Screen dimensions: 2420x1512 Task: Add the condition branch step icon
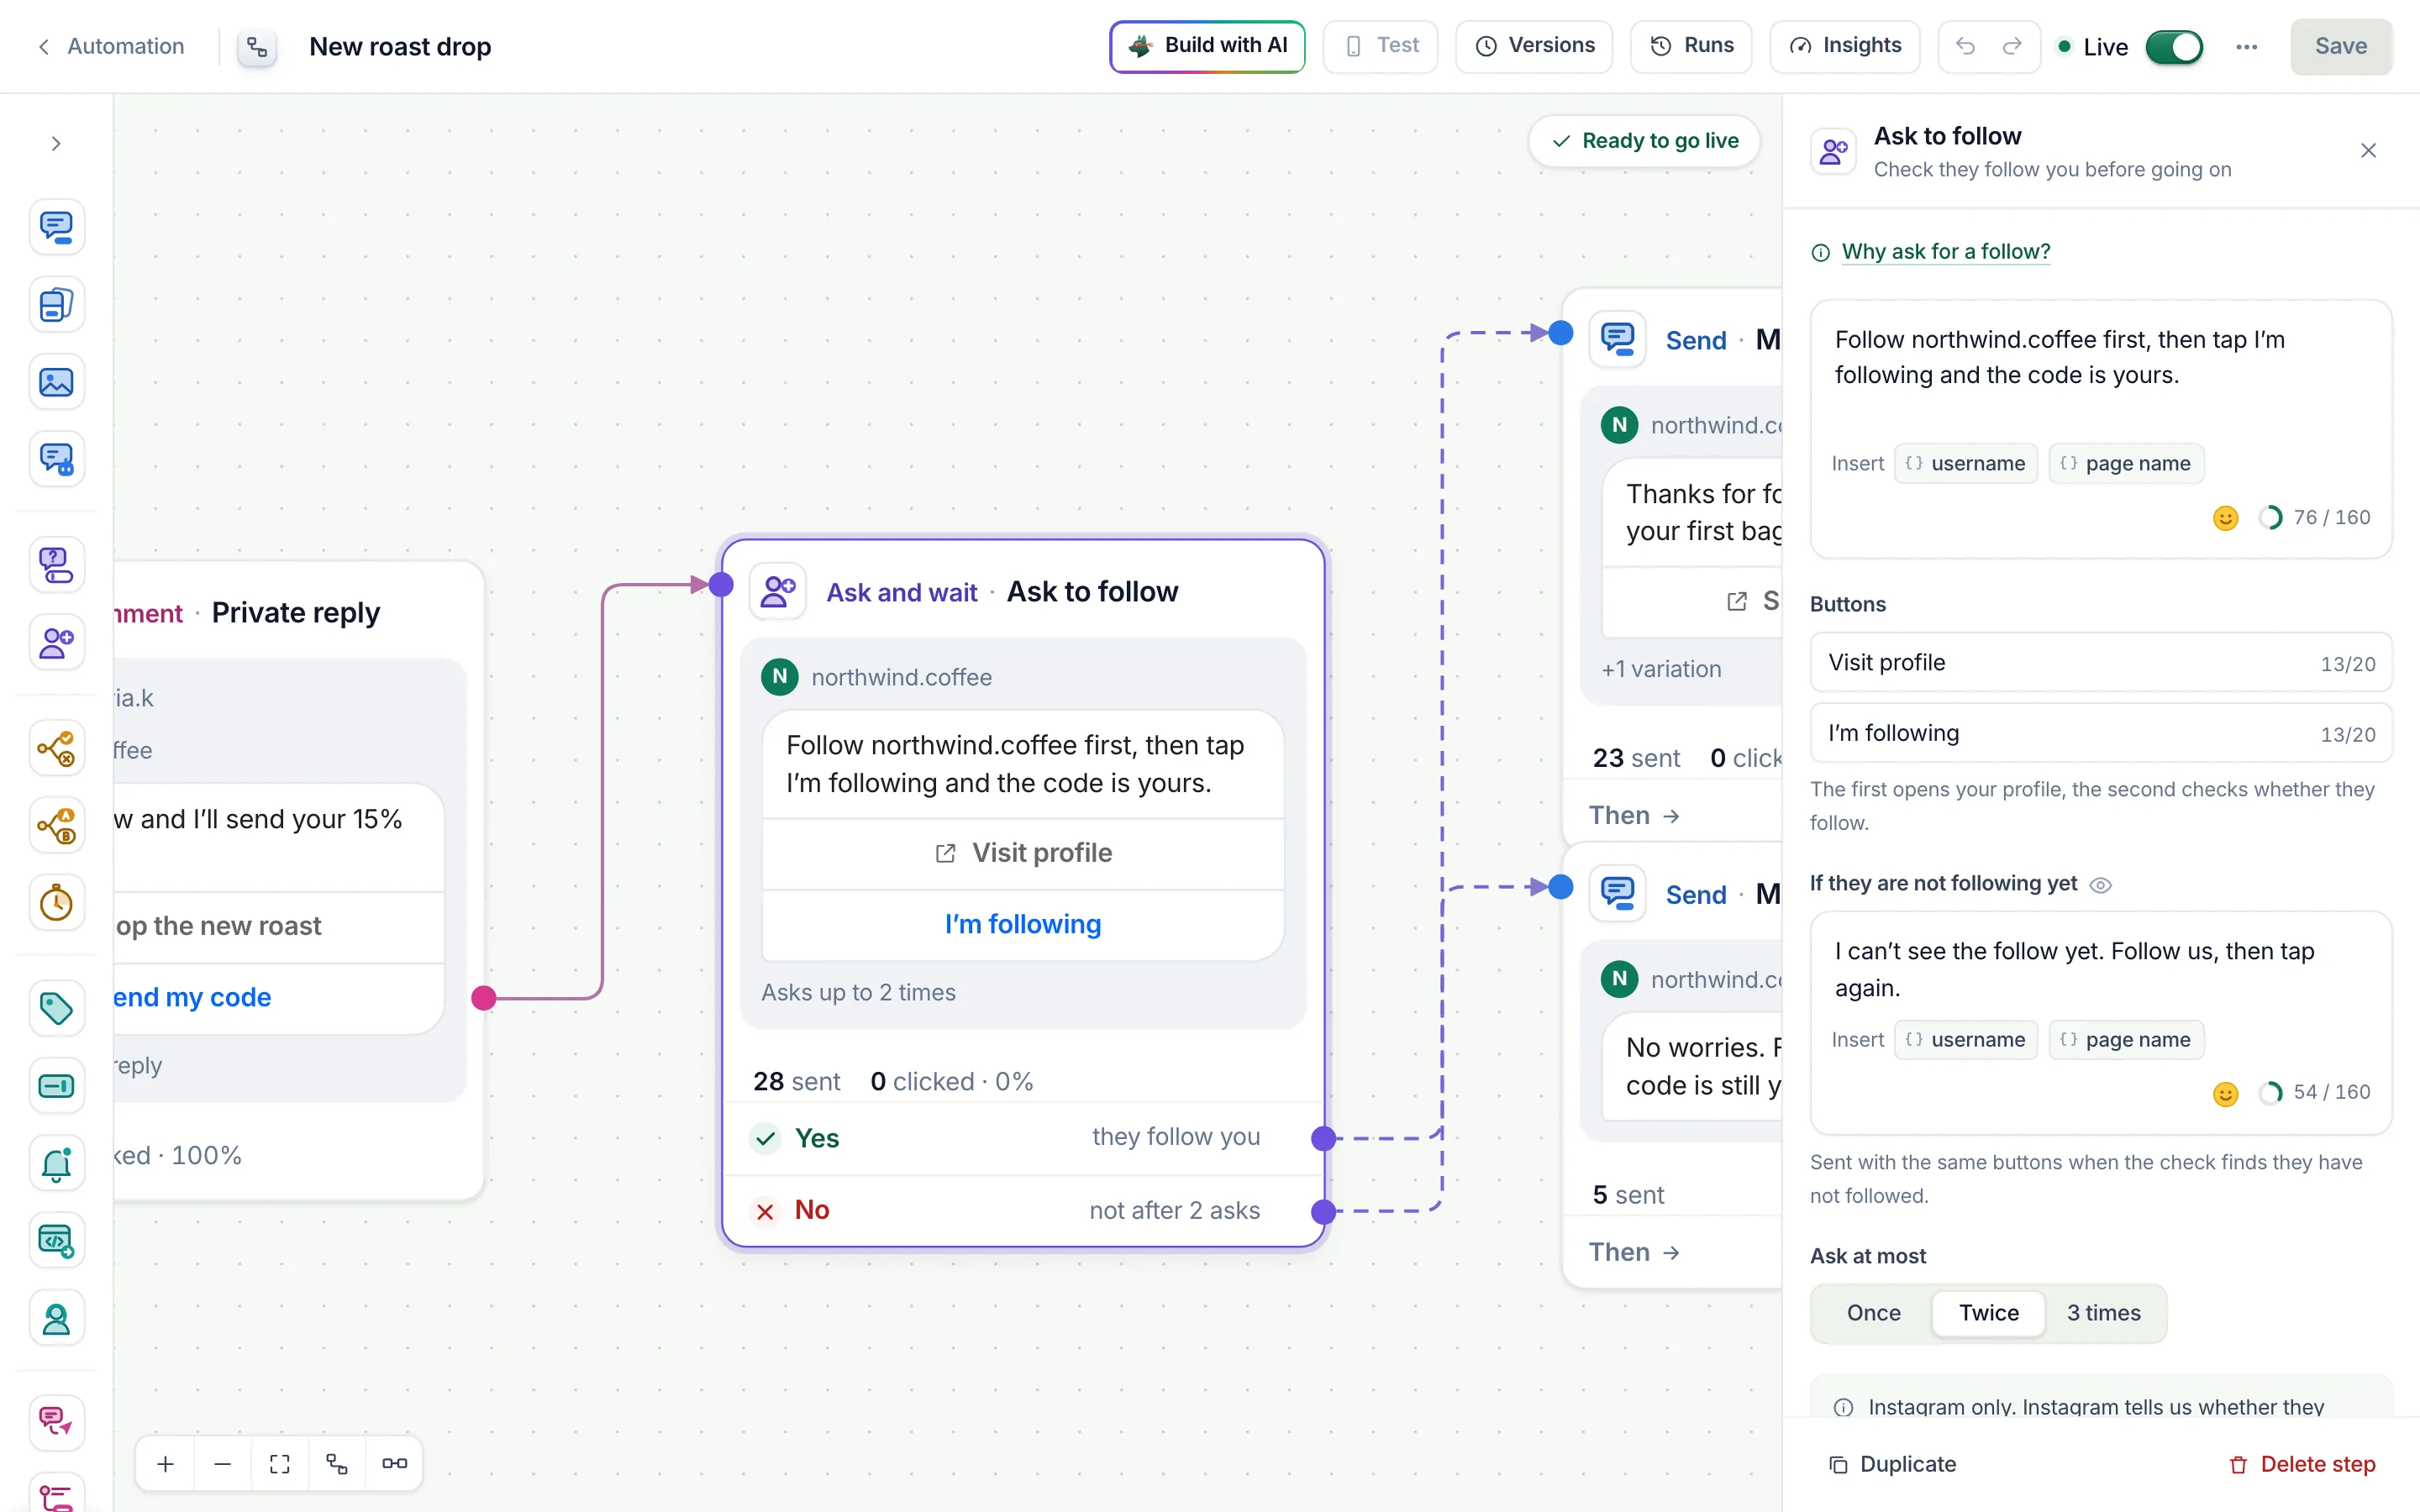click(x=56, y=748)
